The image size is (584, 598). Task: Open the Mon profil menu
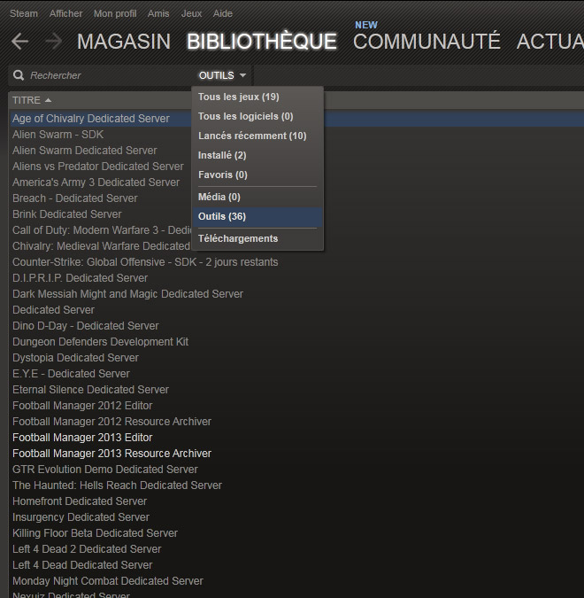pos(115,13)
